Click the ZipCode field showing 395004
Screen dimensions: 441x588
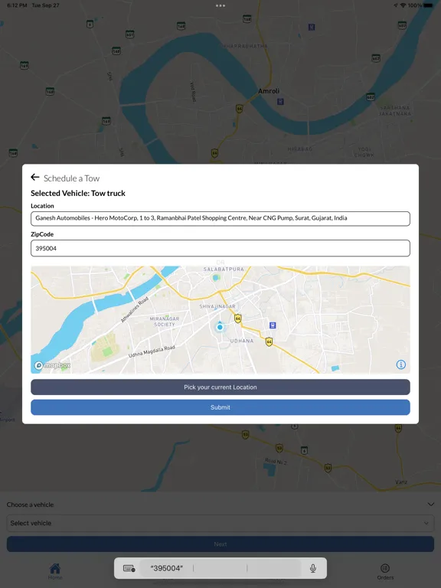click(220, 248)
